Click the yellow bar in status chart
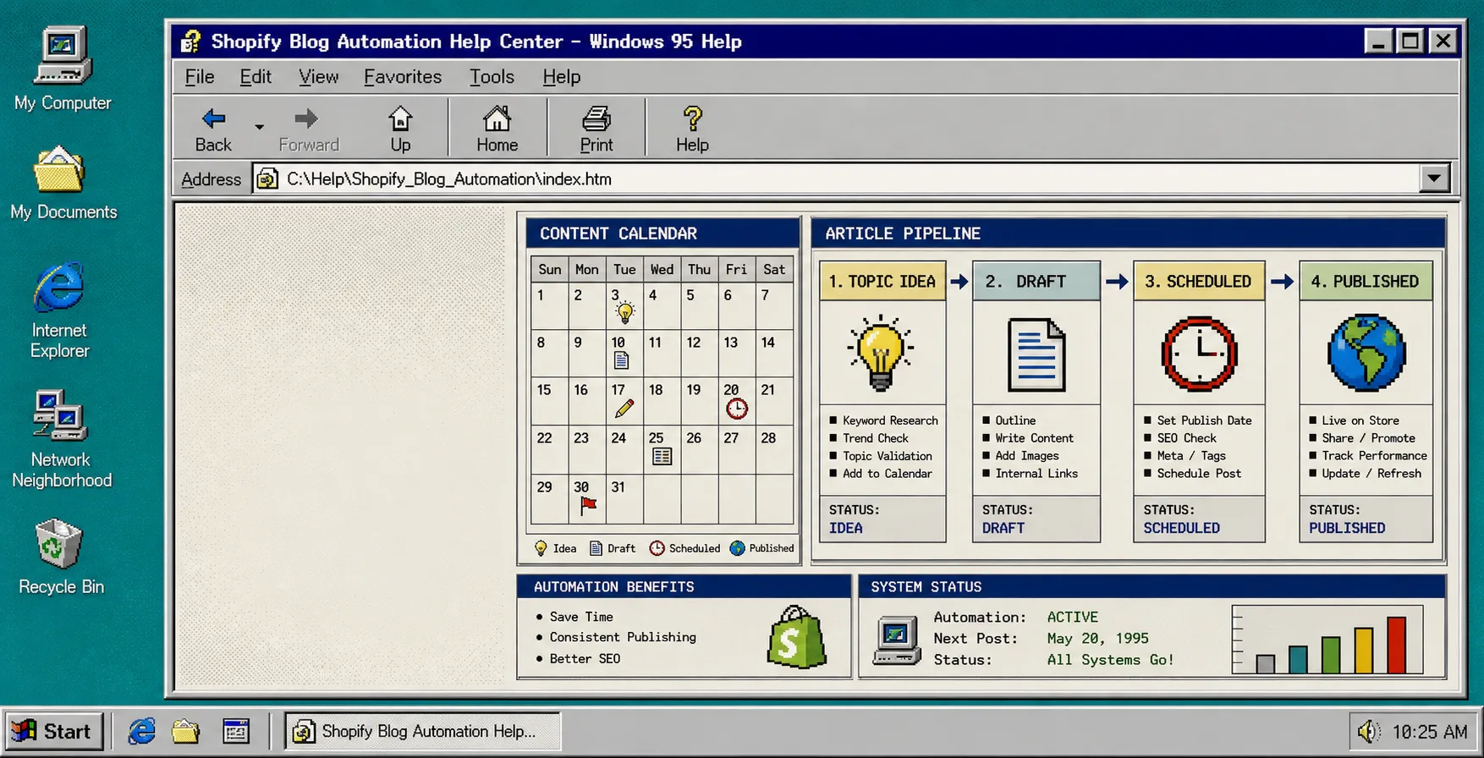Screen dimensions: 1484x758 tap(1363, 651)
